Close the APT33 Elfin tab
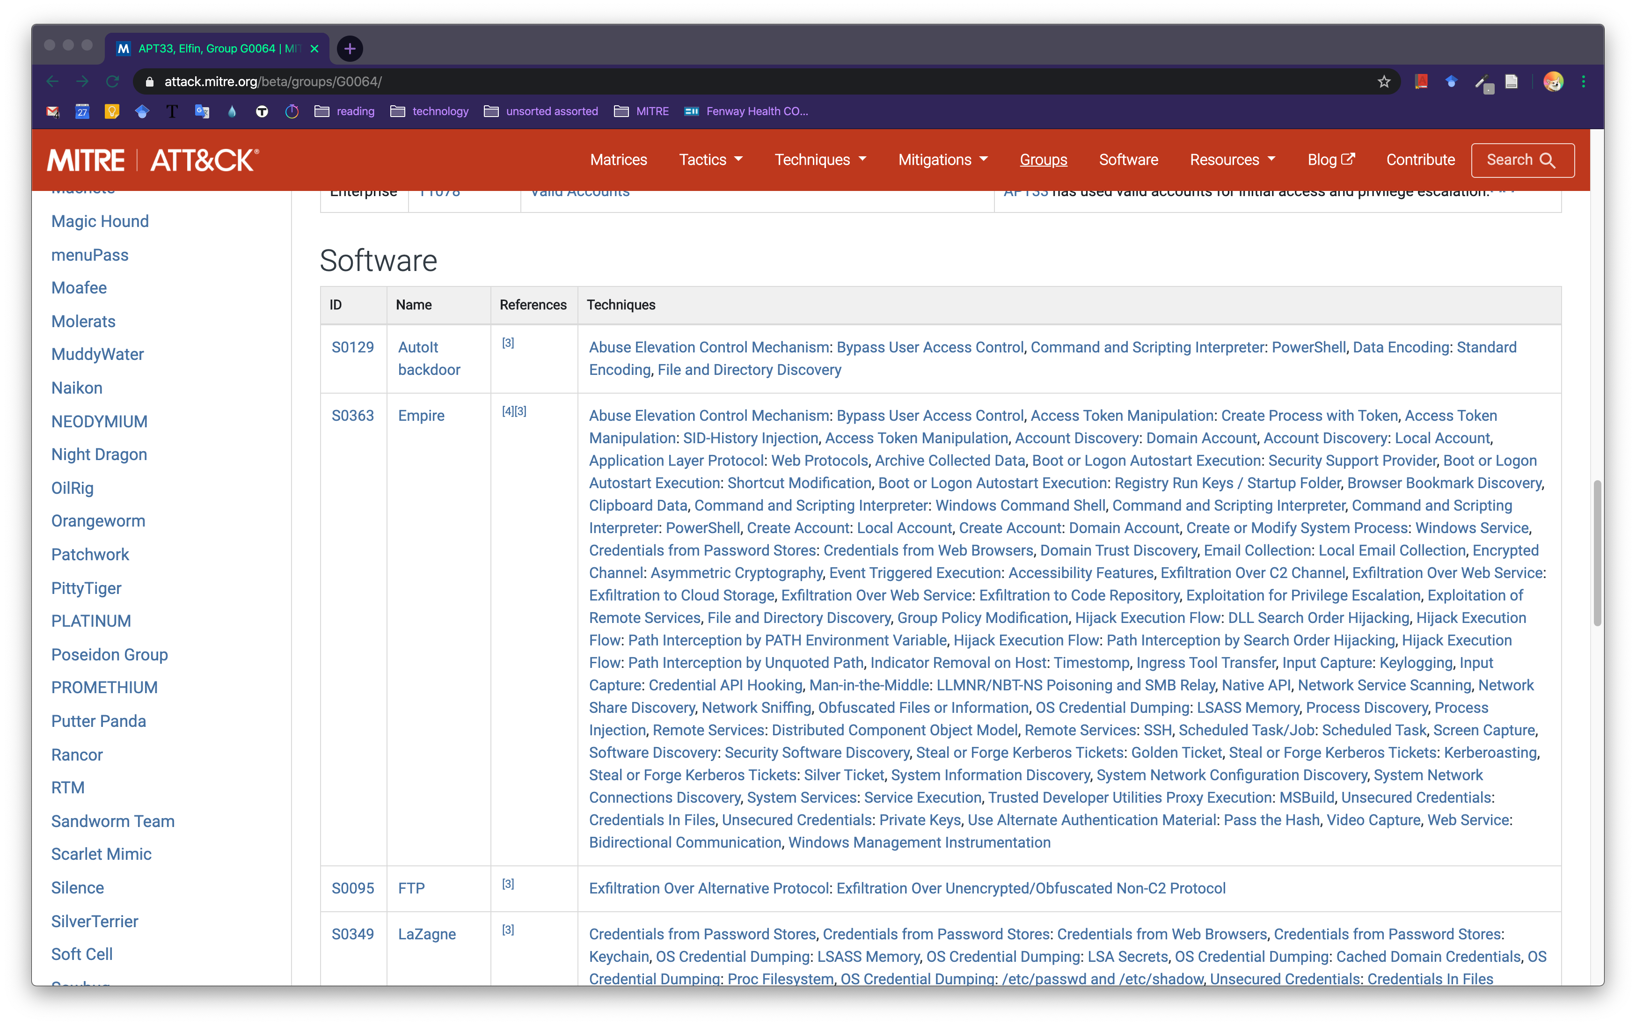1636x1025 pixels. [x=314, y=48]
